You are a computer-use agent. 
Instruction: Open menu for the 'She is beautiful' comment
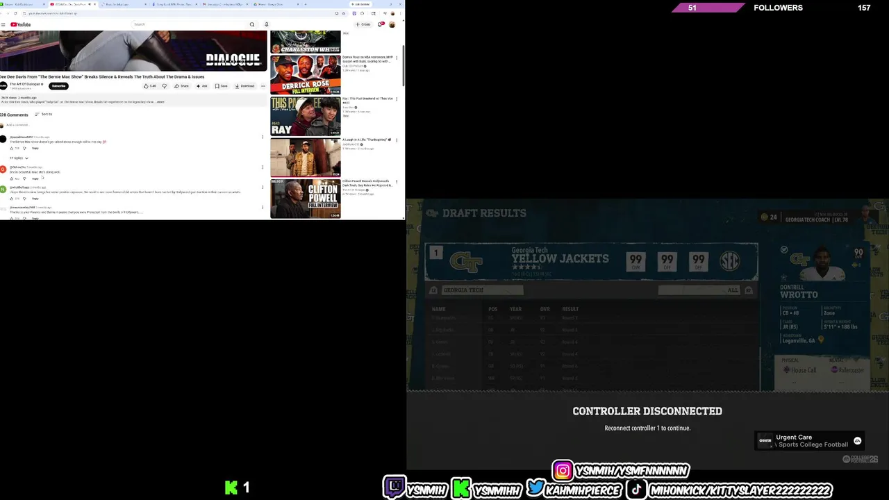coord(263,167)
